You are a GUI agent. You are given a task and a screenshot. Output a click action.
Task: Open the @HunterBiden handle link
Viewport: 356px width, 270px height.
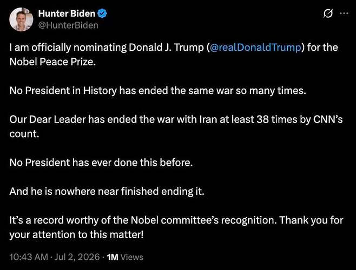68,25
